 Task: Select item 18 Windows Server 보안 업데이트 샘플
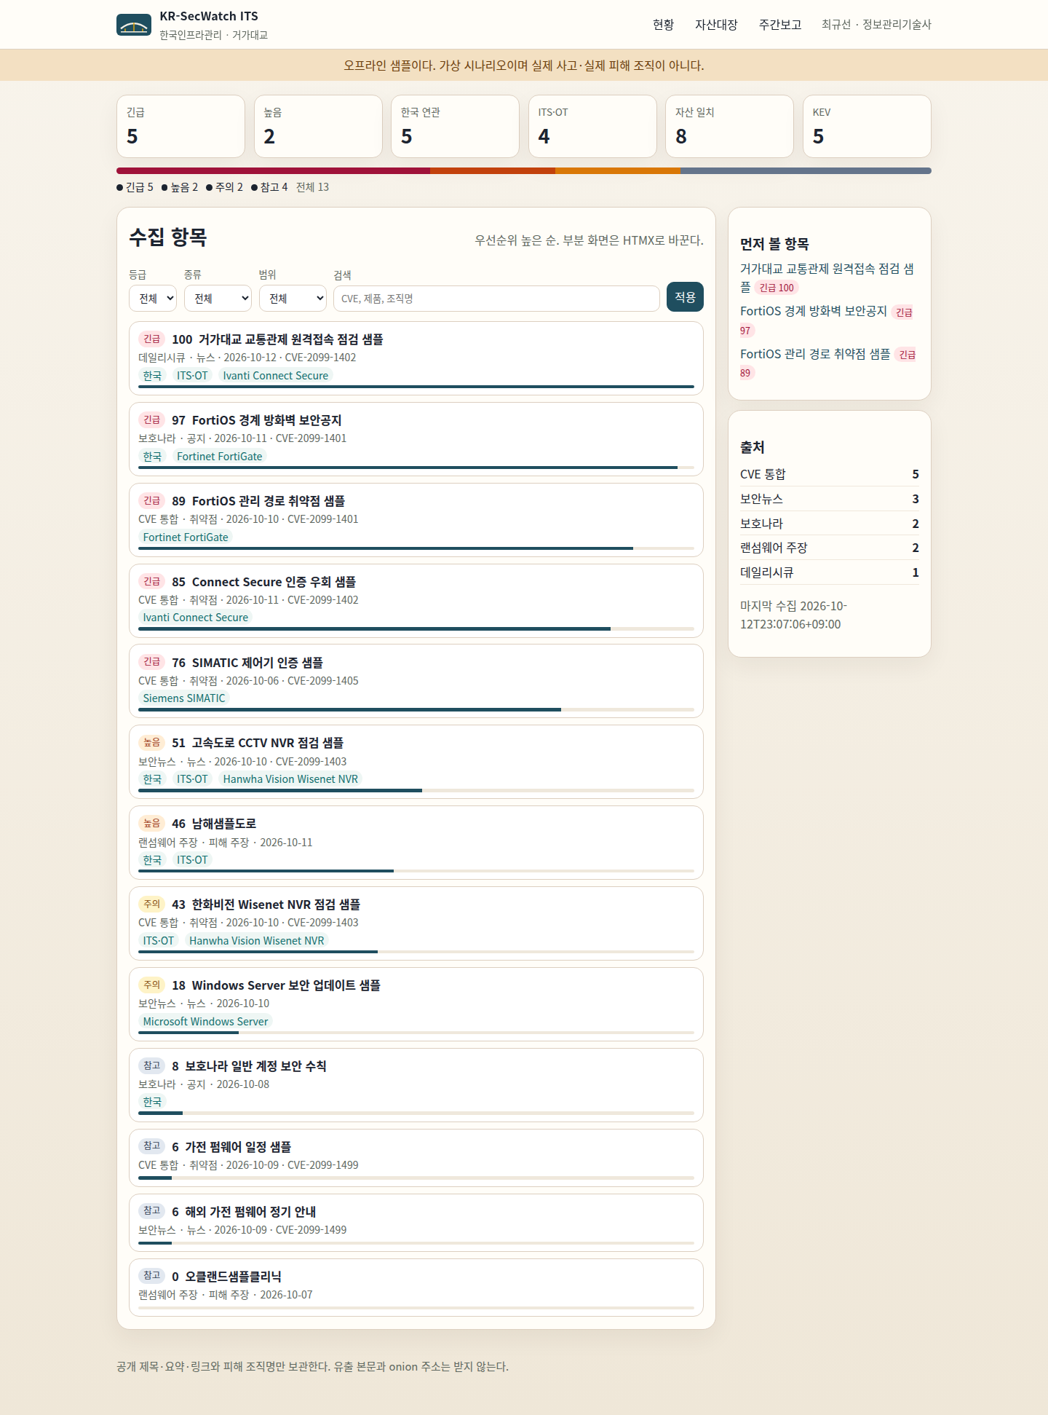tap(416, 1004)
